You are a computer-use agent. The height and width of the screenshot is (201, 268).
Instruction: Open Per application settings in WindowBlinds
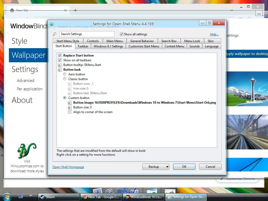(x=30, y=89)
